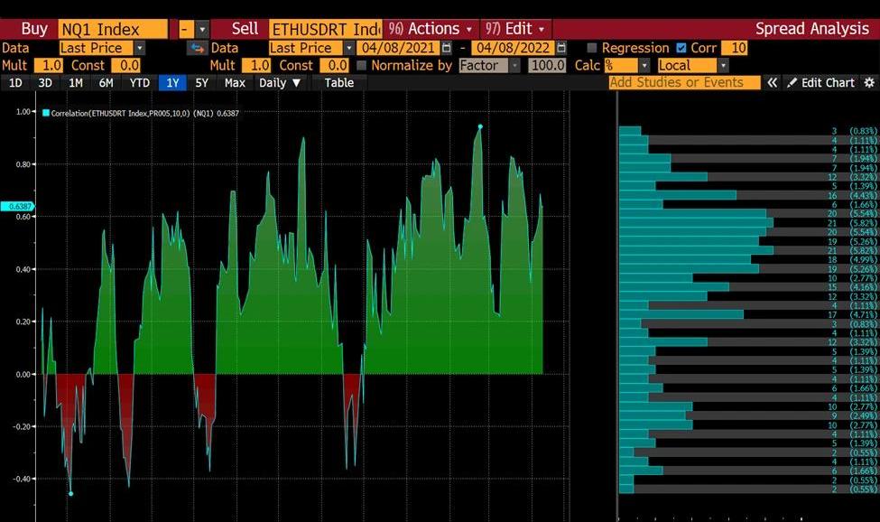880x522 pixels.
Task: Click the swap Buy/Sell arrows icon
Action: pos(196,48)
